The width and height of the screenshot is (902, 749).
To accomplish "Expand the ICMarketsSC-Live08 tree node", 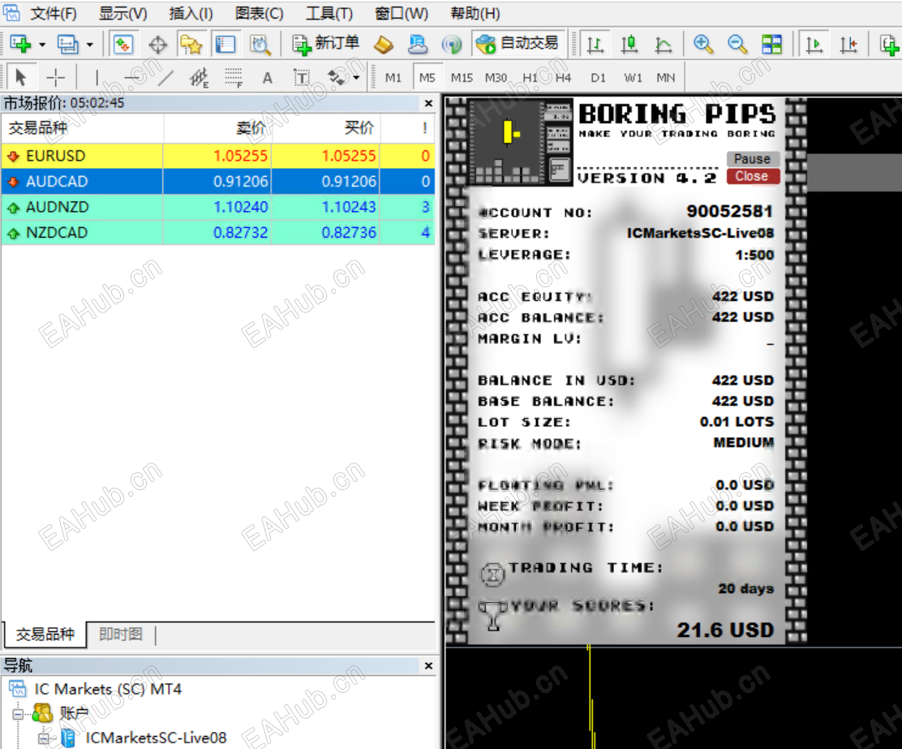I will coord(44,738).
